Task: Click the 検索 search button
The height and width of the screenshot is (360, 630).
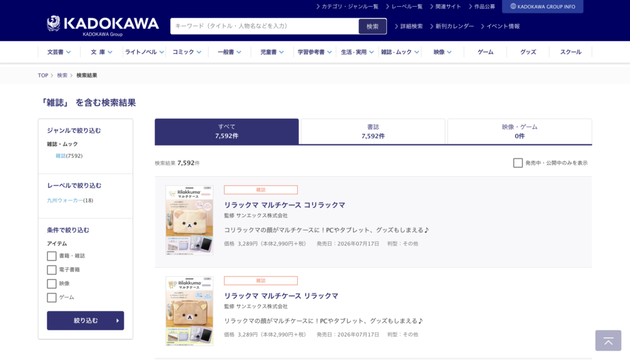Action: (x=372, y=26)
